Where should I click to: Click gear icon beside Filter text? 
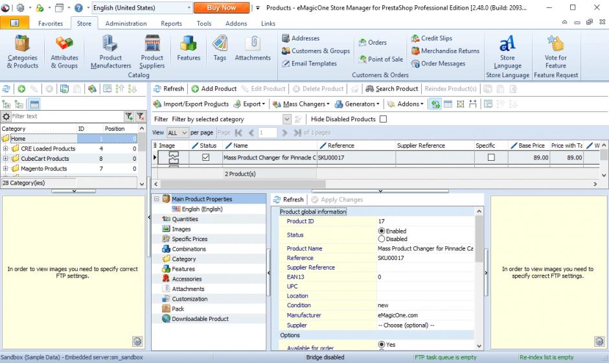[6, 116]
